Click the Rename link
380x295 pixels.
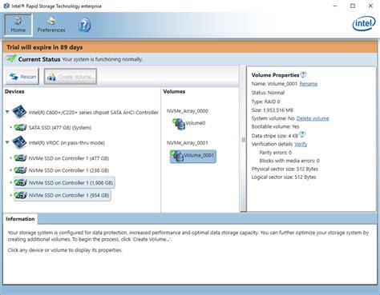[x=309, y=84]
